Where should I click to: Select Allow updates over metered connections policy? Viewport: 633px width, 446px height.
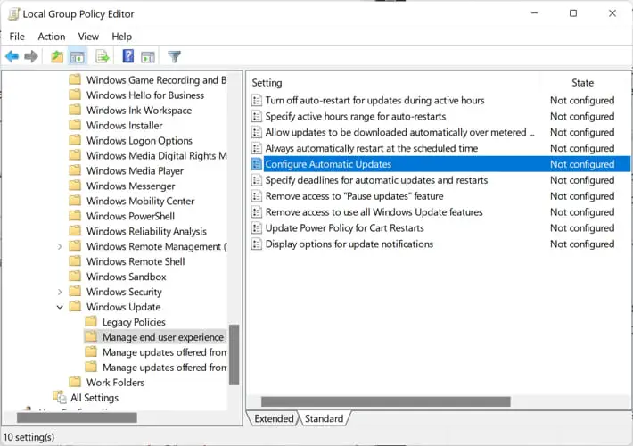(399, 132)
